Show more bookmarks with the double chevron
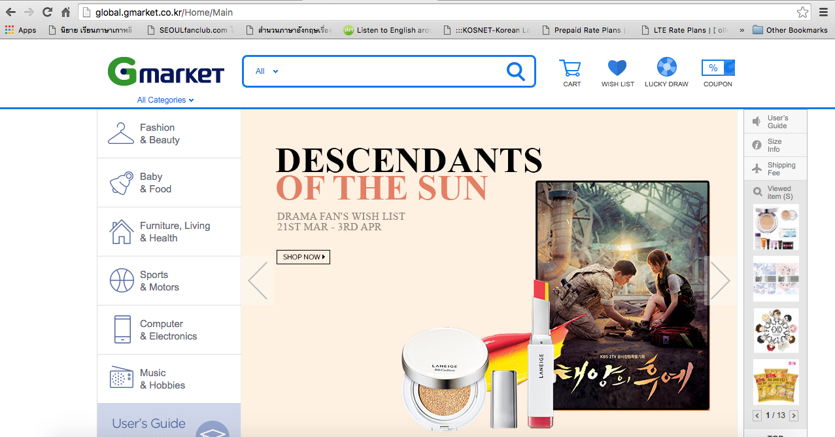Screen dimensions: 835x437 click(741, 30)
